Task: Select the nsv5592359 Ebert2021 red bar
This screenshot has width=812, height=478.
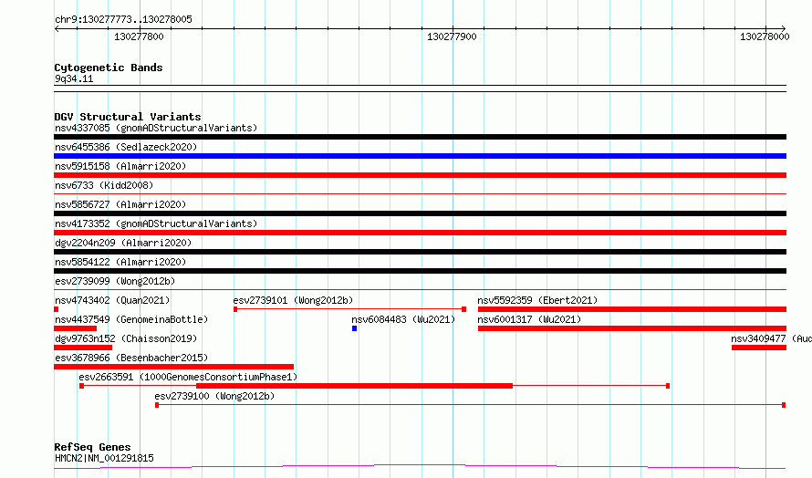Action: [631, 309]
